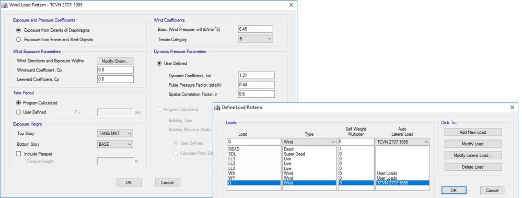This screenshot has height=198, width=522.
Task: Select Program Calculated dynamic pressure option
Action: coord(177,110)
